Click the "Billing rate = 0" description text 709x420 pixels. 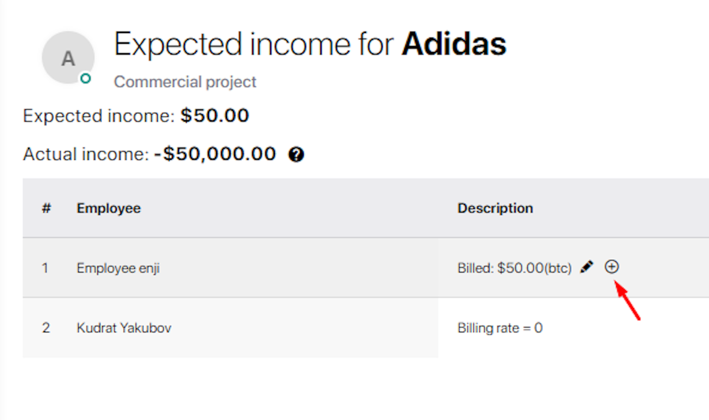coord(500,328)
